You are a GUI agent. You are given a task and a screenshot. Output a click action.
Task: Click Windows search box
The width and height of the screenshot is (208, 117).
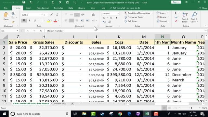tap(40, 114)
